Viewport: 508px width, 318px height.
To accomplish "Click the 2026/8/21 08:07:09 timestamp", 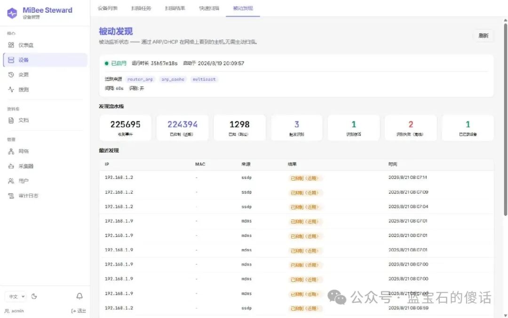I will click(x=408, y=192).
